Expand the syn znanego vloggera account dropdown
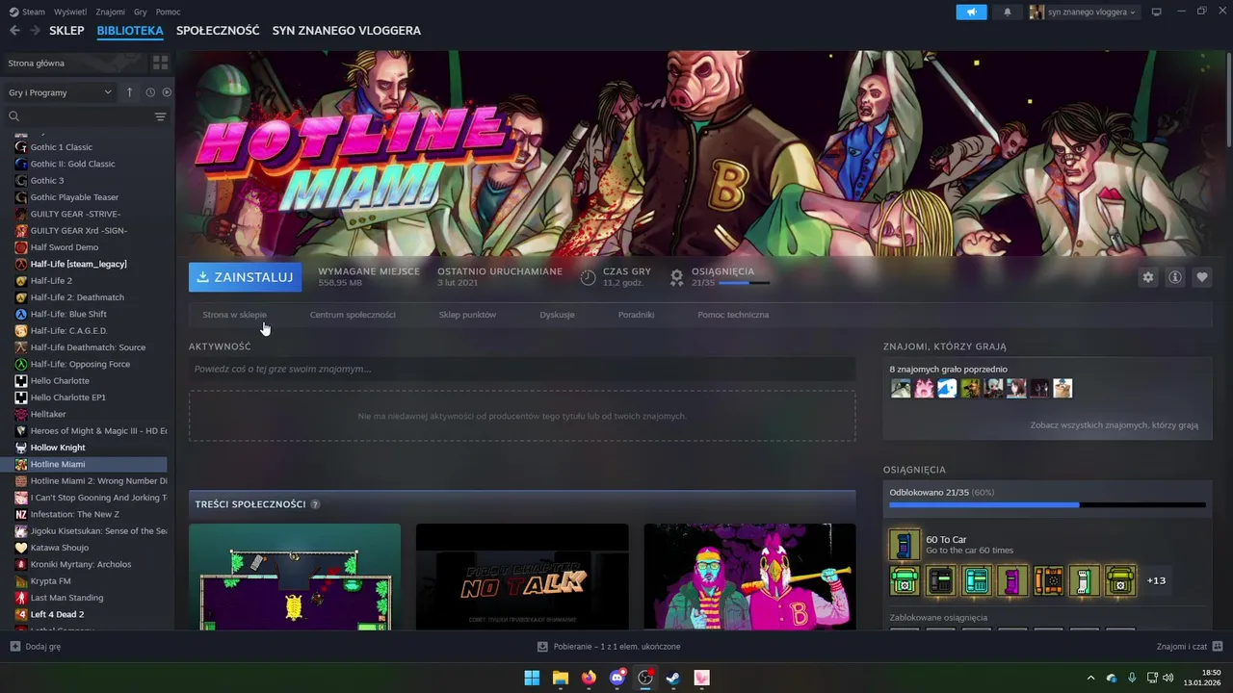Viewport: 1233px width, 693px height. click(x=1084, y=12)
